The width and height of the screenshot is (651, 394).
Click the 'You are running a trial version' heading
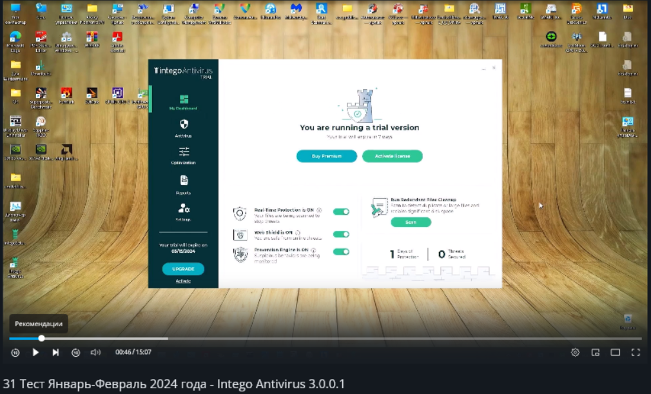[x=360, y=128]
